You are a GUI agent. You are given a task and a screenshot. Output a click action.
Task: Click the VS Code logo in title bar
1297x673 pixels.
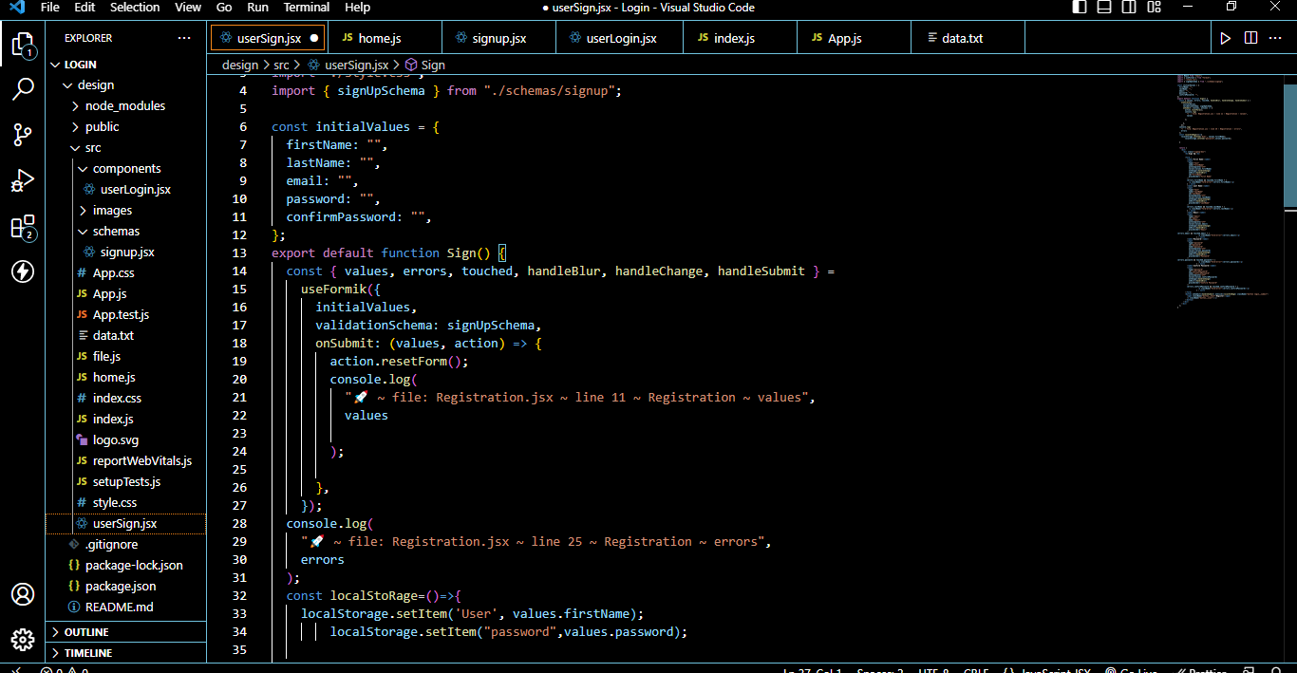tap(17, 8)
